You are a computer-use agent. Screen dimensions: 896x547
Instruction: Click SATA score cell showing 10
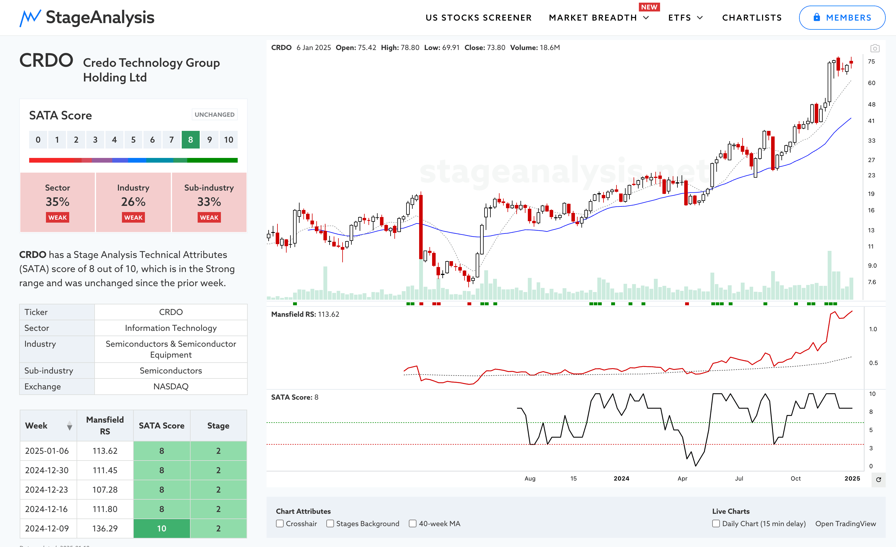(x=161, y=528)
